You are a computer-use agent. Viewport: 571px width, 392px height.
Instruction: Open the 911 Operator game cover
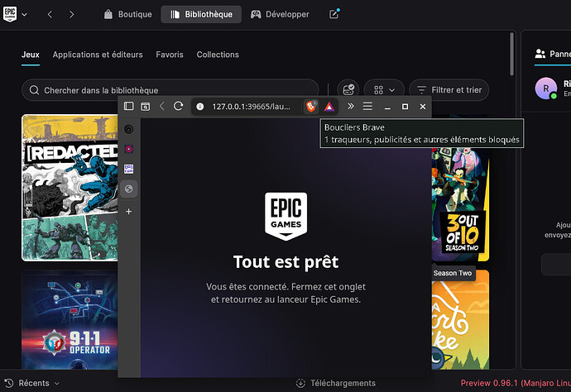70,319
